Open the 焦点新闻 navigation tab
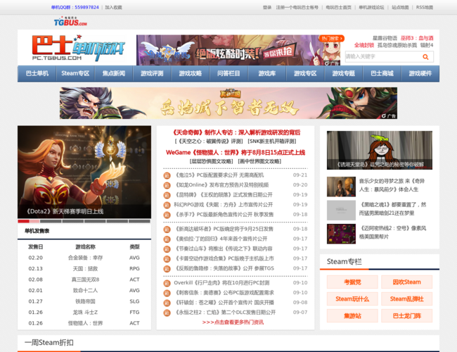The height and width of the screenshot is (352, 457). pos(114,73)
